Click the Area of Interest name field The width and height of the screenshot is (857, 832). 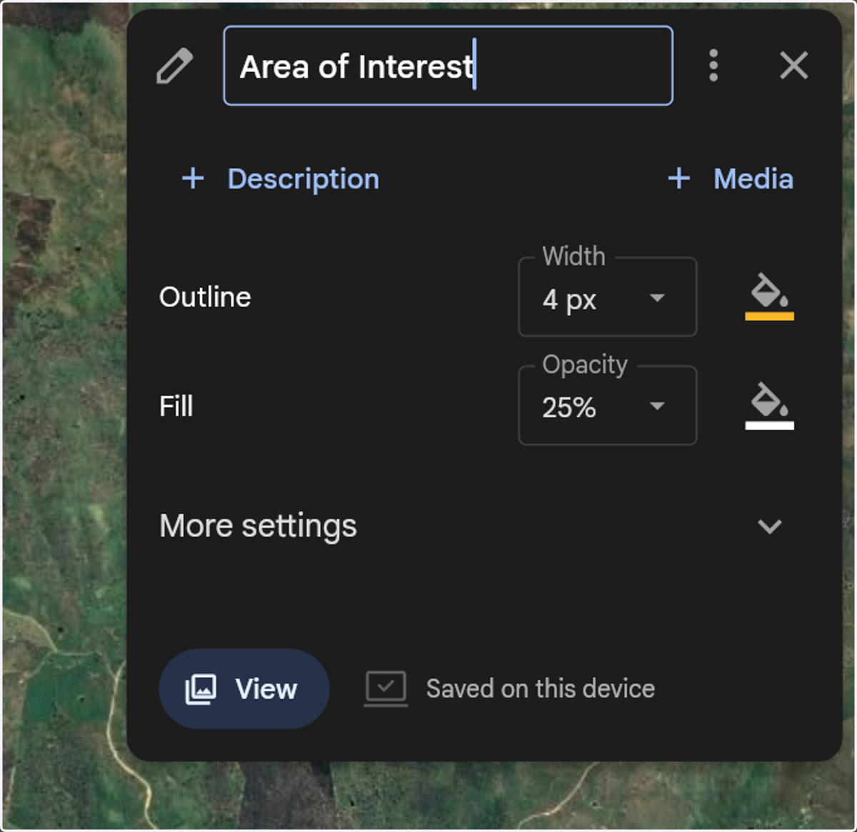(448, 66)
